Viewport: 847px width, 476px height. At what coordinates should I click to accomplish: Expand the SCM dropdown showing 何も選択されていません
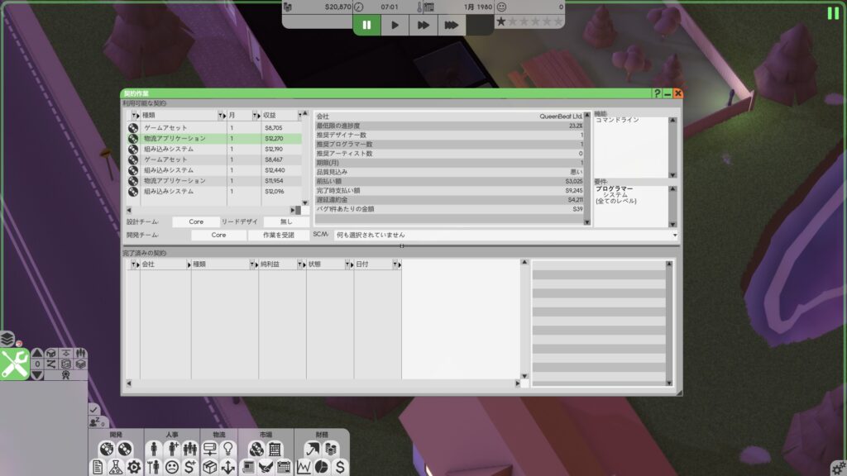pos(505,235)
